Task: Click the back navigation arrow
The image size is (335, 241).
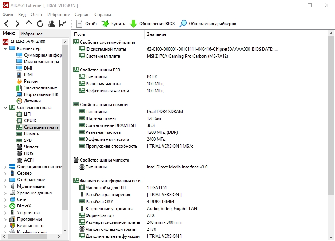Action: (x=7, y=23)
